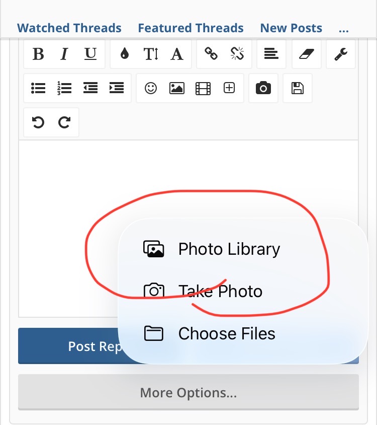Choose Photo Library from popup menu
This screenshot has width=377, height=425.
pos(229,249)
